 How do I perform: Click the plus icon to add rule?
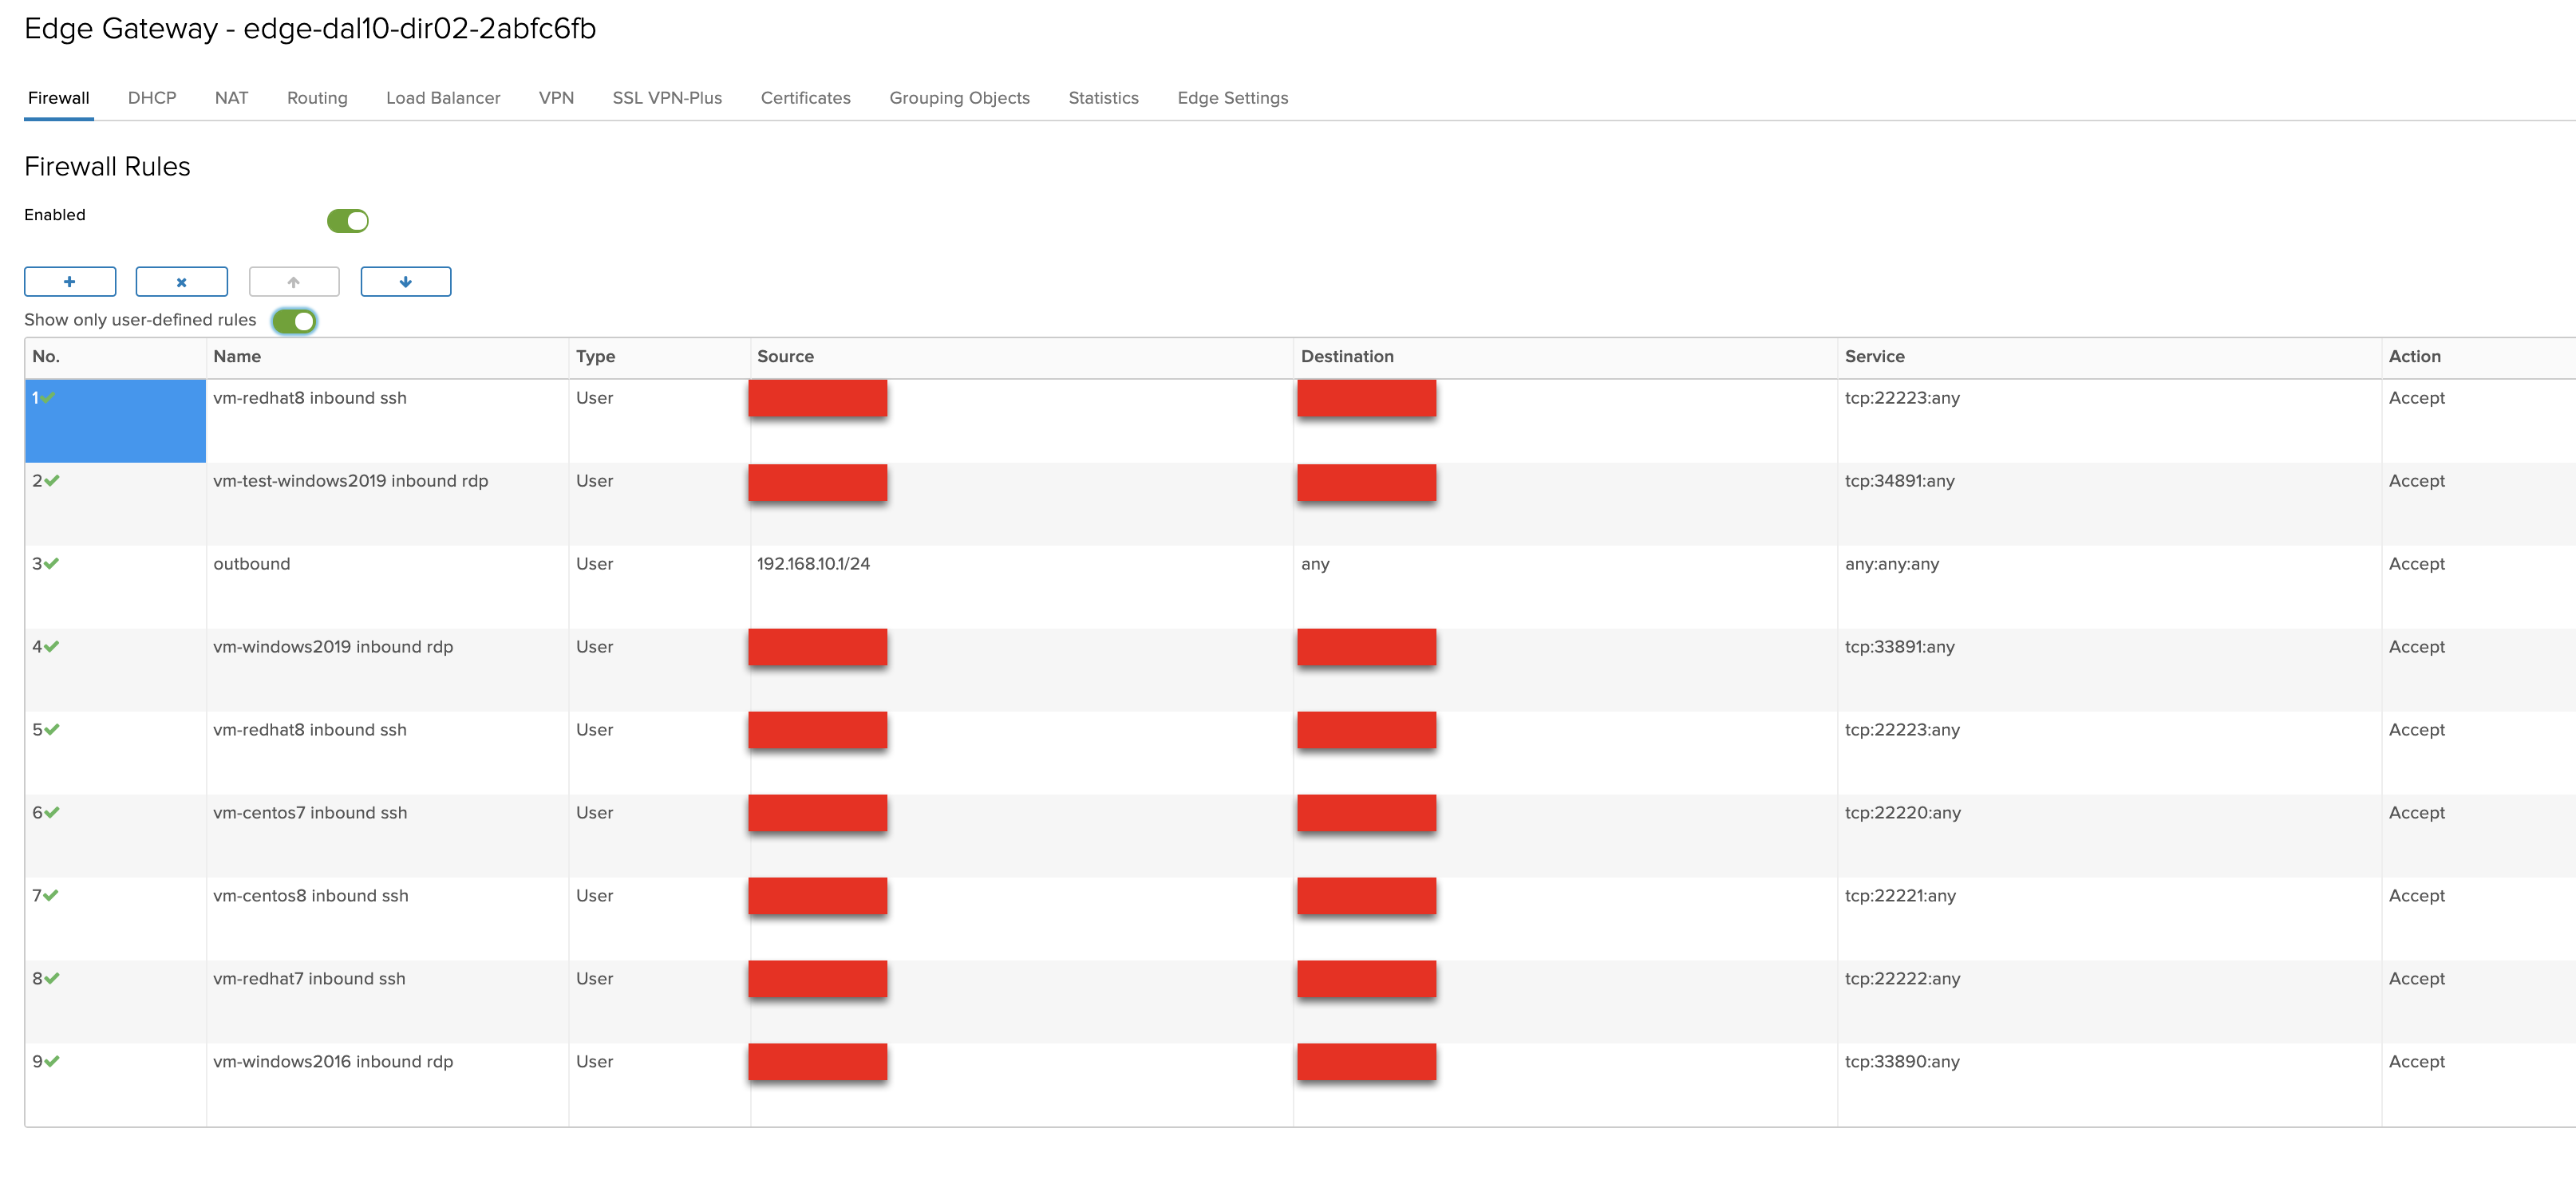tap(70, 282)
